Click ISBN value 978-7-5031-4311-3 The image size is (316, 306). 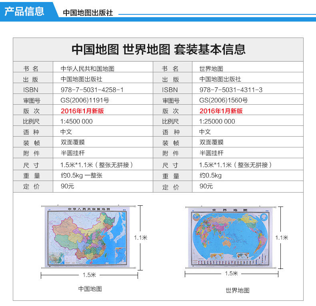click(x=231, y=90)
